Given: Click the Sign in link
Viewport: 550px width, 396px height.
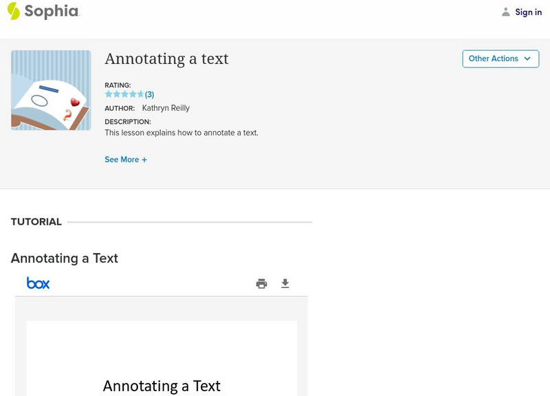Looking at the screenshot, I should (528, 12).
